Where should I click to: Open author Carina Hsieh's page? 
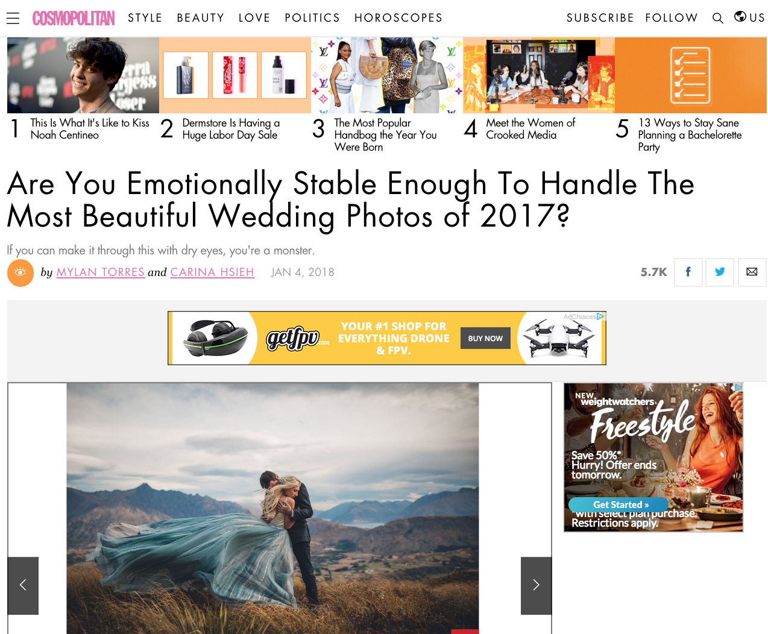tap(212, 272)
